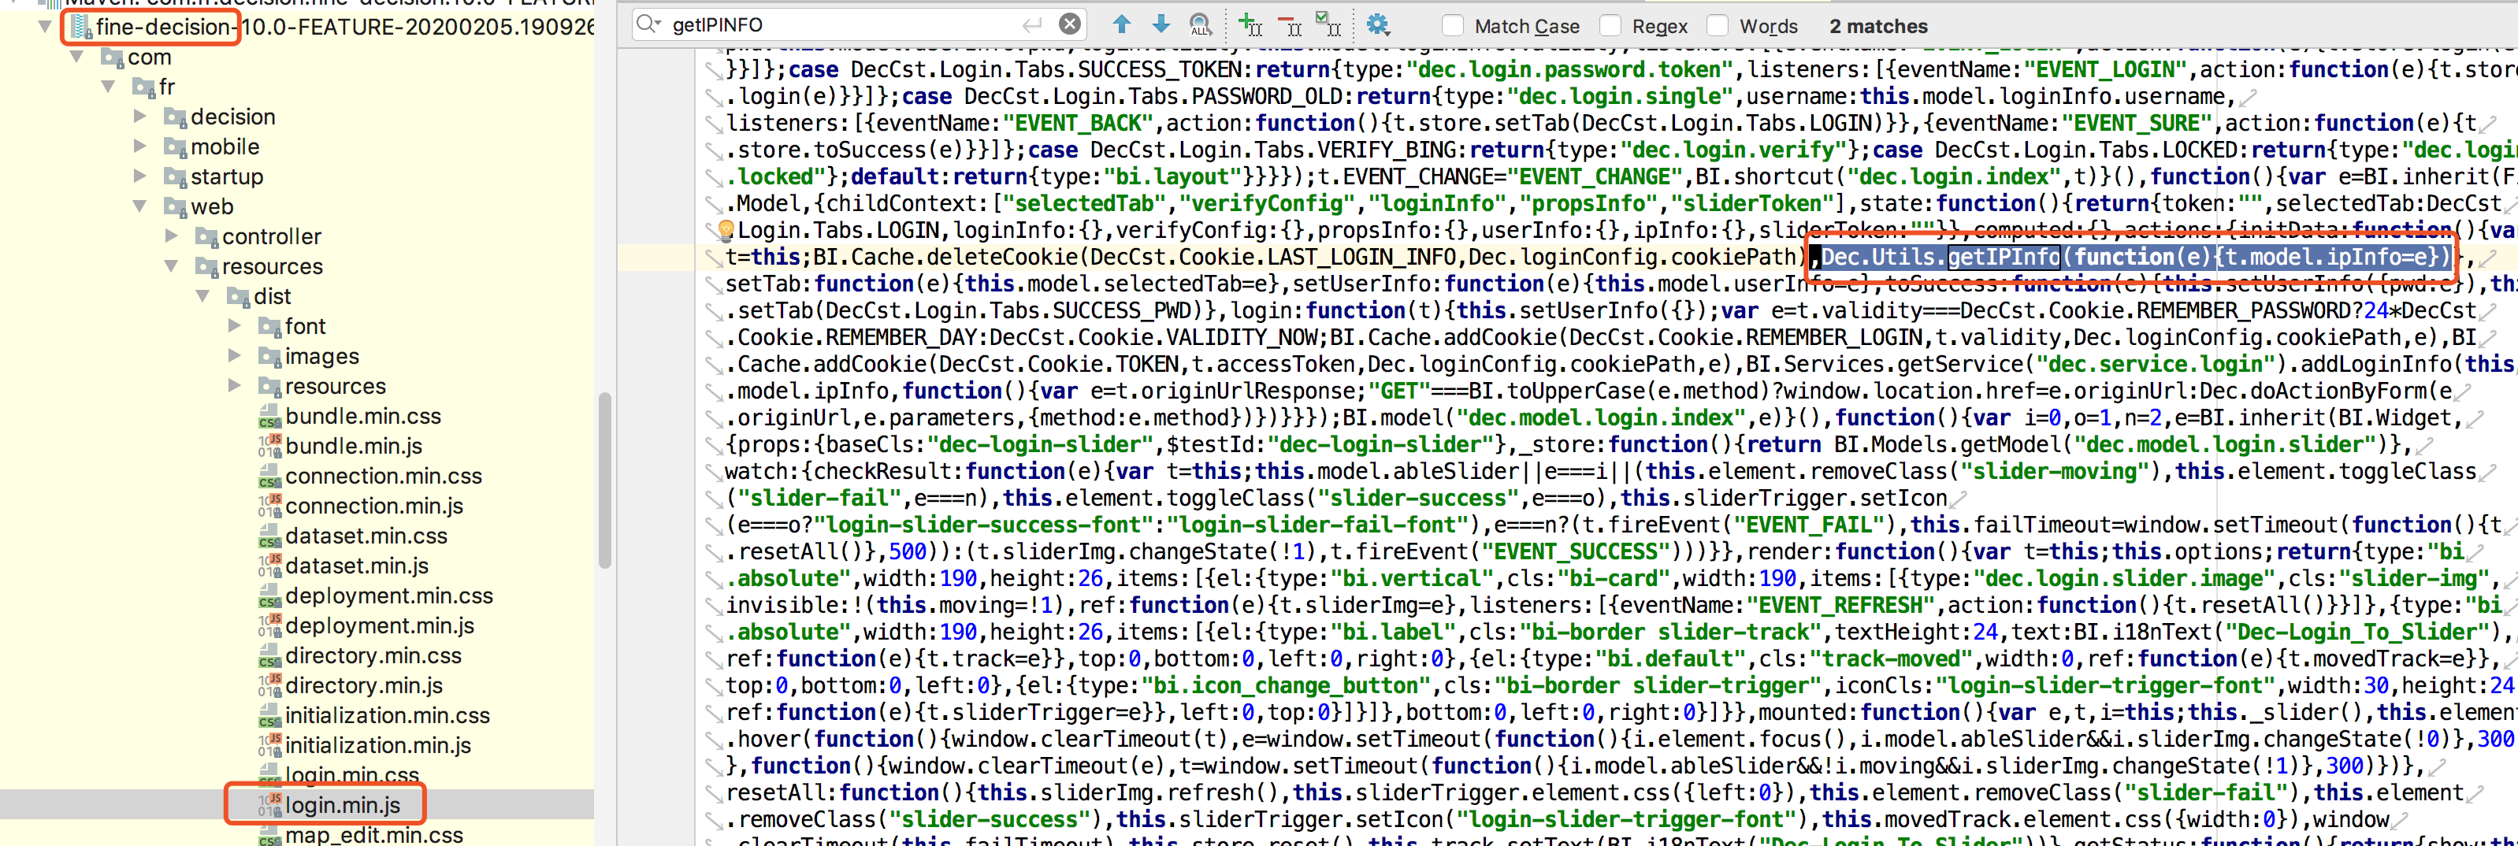The height and width of the screenshot is (846, 2518).
Task: Select login.min.css file
Action: [x=352, y=774]
